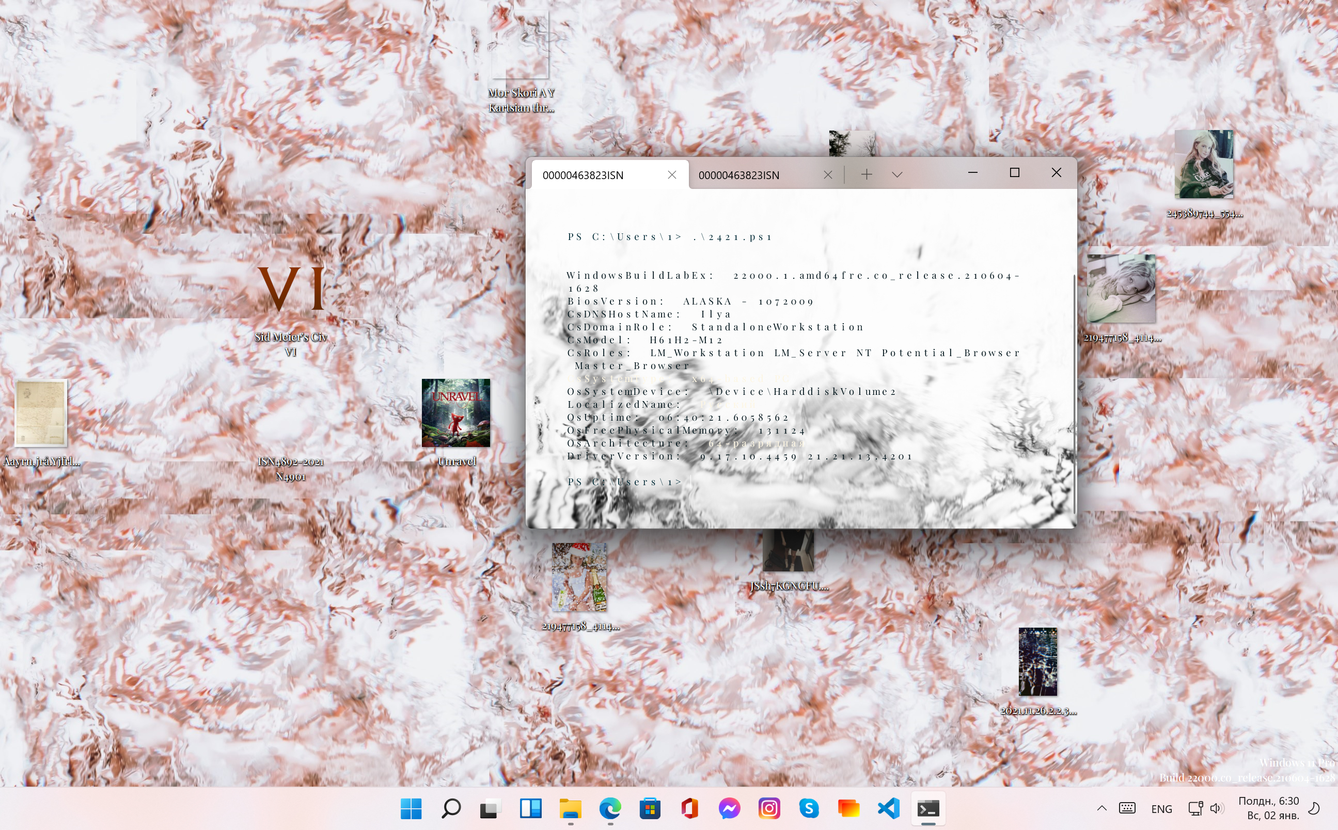
Task: Open Microsoft Store taskbar icon
Action: click(650, 808)
